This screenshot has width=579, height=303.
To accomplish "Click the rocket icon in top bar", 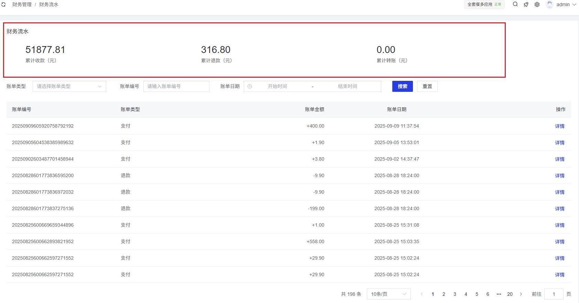I will click(x=526, y=4).
